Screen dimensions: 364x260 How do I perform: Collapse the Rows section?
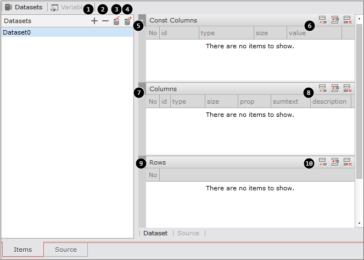click(142, 162)
